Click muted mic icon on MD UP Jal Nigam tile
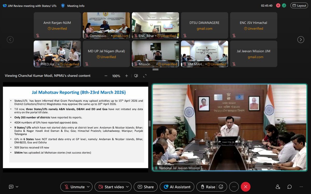 (87, 64)
